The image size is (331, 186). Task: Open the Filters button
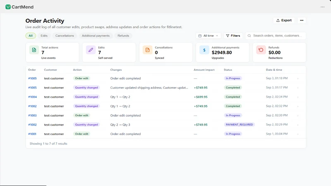click(233, 36)
